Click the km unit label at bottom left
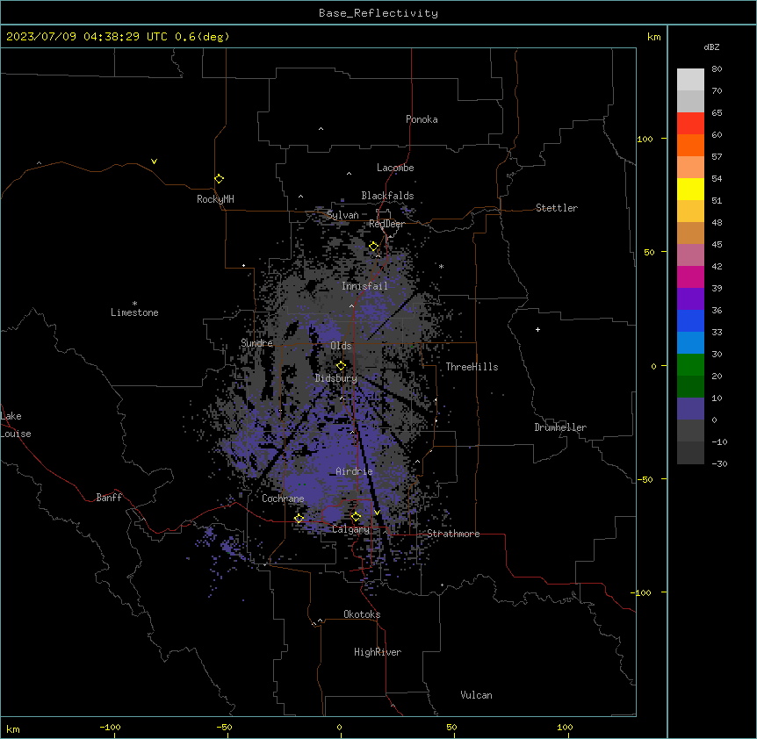Image resolution: width=757 pixels, height=739 pixels. (13, 728)
